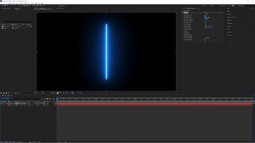Open the Glow Color swatch
Image resolution: width=255 pixels, height=143 pixels.
click(x=206, y=17)
